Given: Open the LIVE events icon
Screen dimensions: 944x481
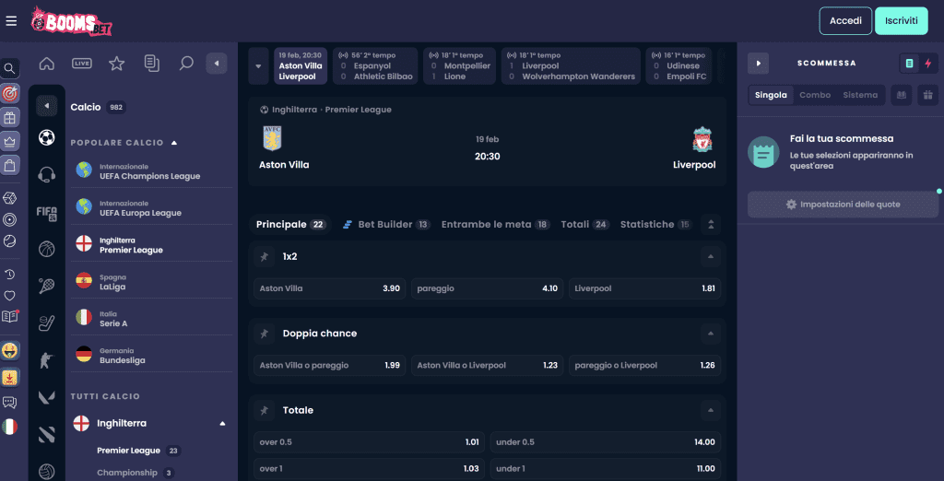Looking at the screenshot, I should coord(82,64).
